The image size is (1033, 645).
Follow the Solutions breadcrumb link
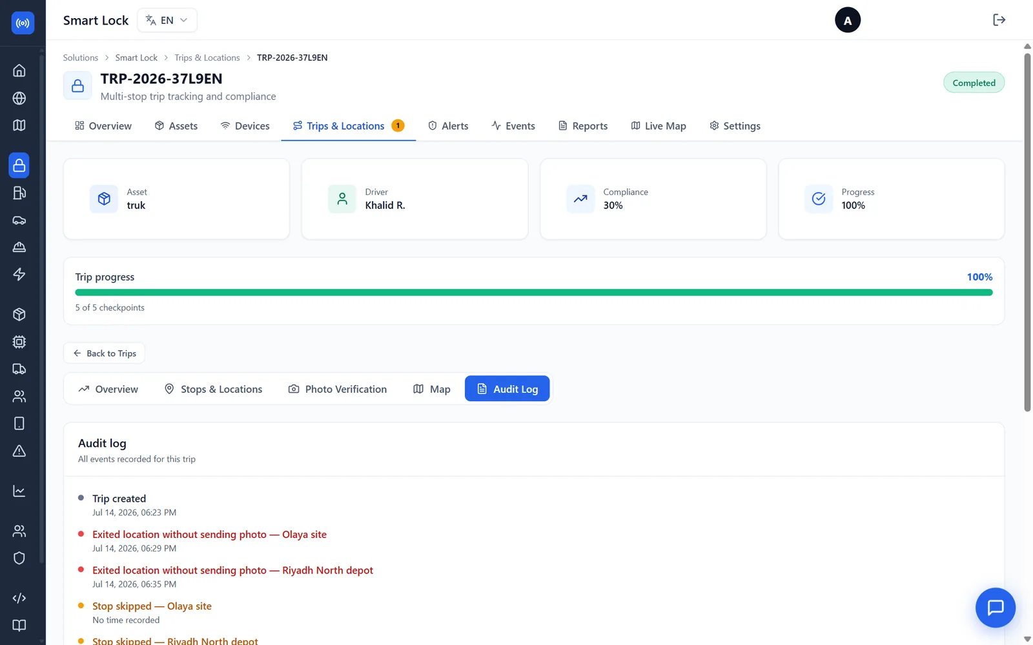81,57
